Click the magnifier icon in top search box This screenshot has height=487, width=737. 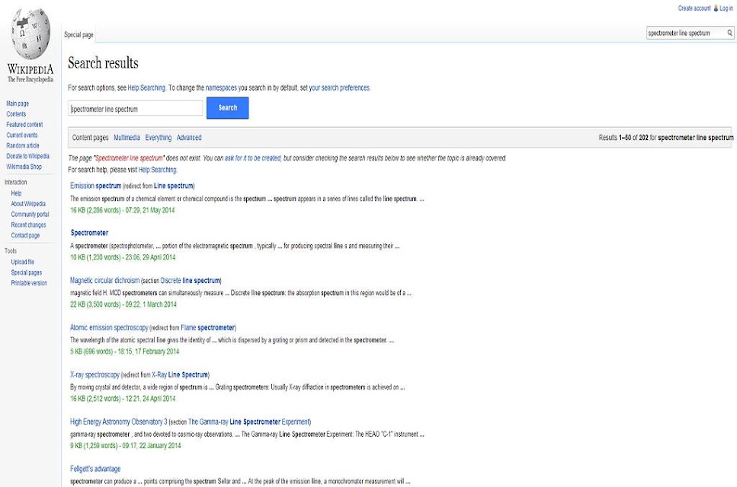[x=729, y=33]
